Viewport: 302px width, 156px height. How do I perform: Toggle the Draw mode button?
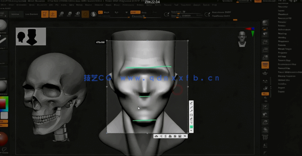[x=53, y=14]
